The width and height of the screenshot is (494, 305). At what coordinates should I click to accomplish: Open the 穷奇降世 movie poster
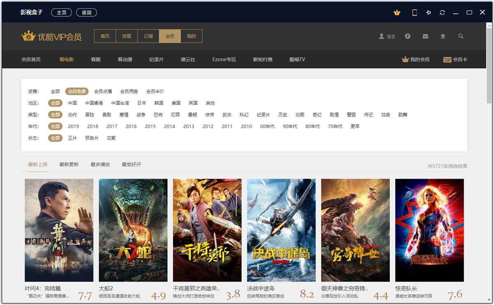355,230
